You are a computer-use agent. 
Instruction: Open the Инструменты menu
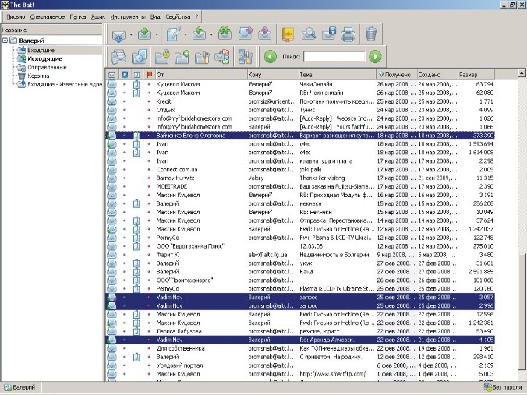pyautogui.click(x=128, y=17)
